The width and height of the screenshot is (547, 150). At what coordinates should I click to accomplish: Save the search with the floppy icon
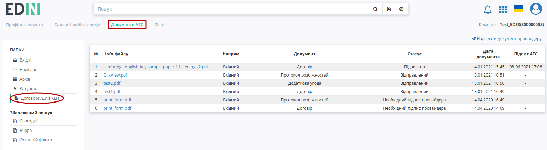click(x=389, y=9)
